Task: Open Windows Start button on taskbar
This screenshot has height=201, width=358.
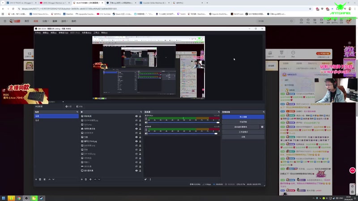Action: click(x=4, y=198)
